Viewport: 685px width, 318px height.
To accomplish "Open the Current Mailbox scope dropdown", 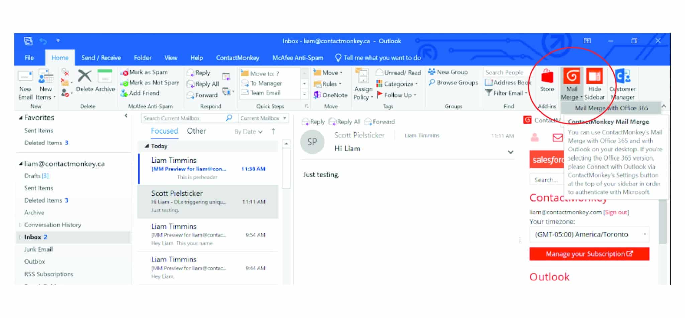I will pos(263,118).
